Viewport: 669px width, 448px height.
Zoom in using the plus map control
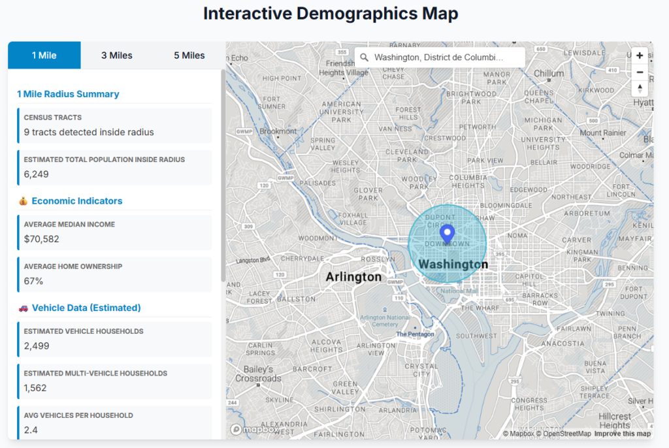point(639,56)
